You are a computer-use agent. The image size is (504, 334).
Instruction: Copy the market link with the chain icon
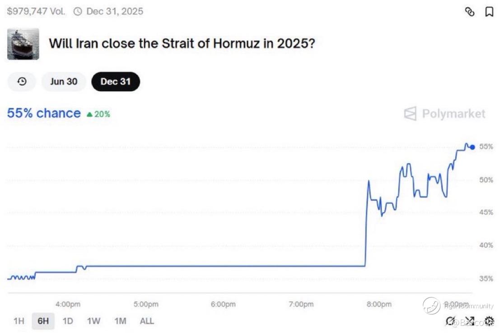coord(470,12)
